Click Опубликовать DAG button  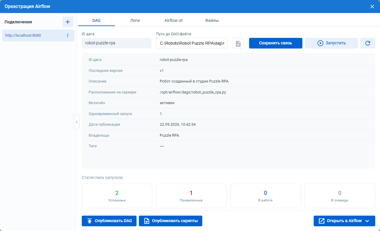pyautogui.click(x=109, y=221)
